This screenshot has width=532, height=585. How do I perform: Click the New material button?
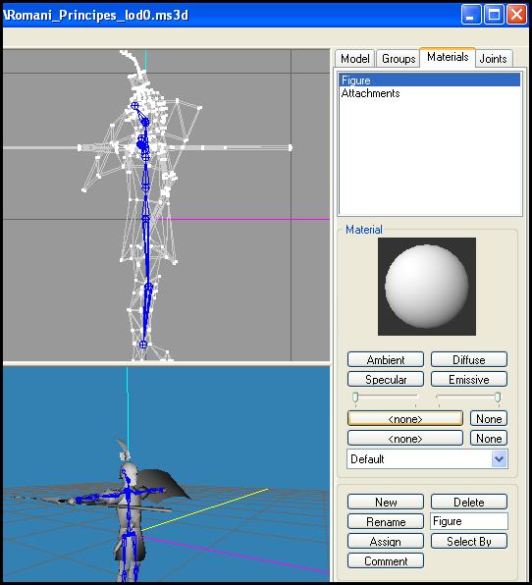pos(386,502)
